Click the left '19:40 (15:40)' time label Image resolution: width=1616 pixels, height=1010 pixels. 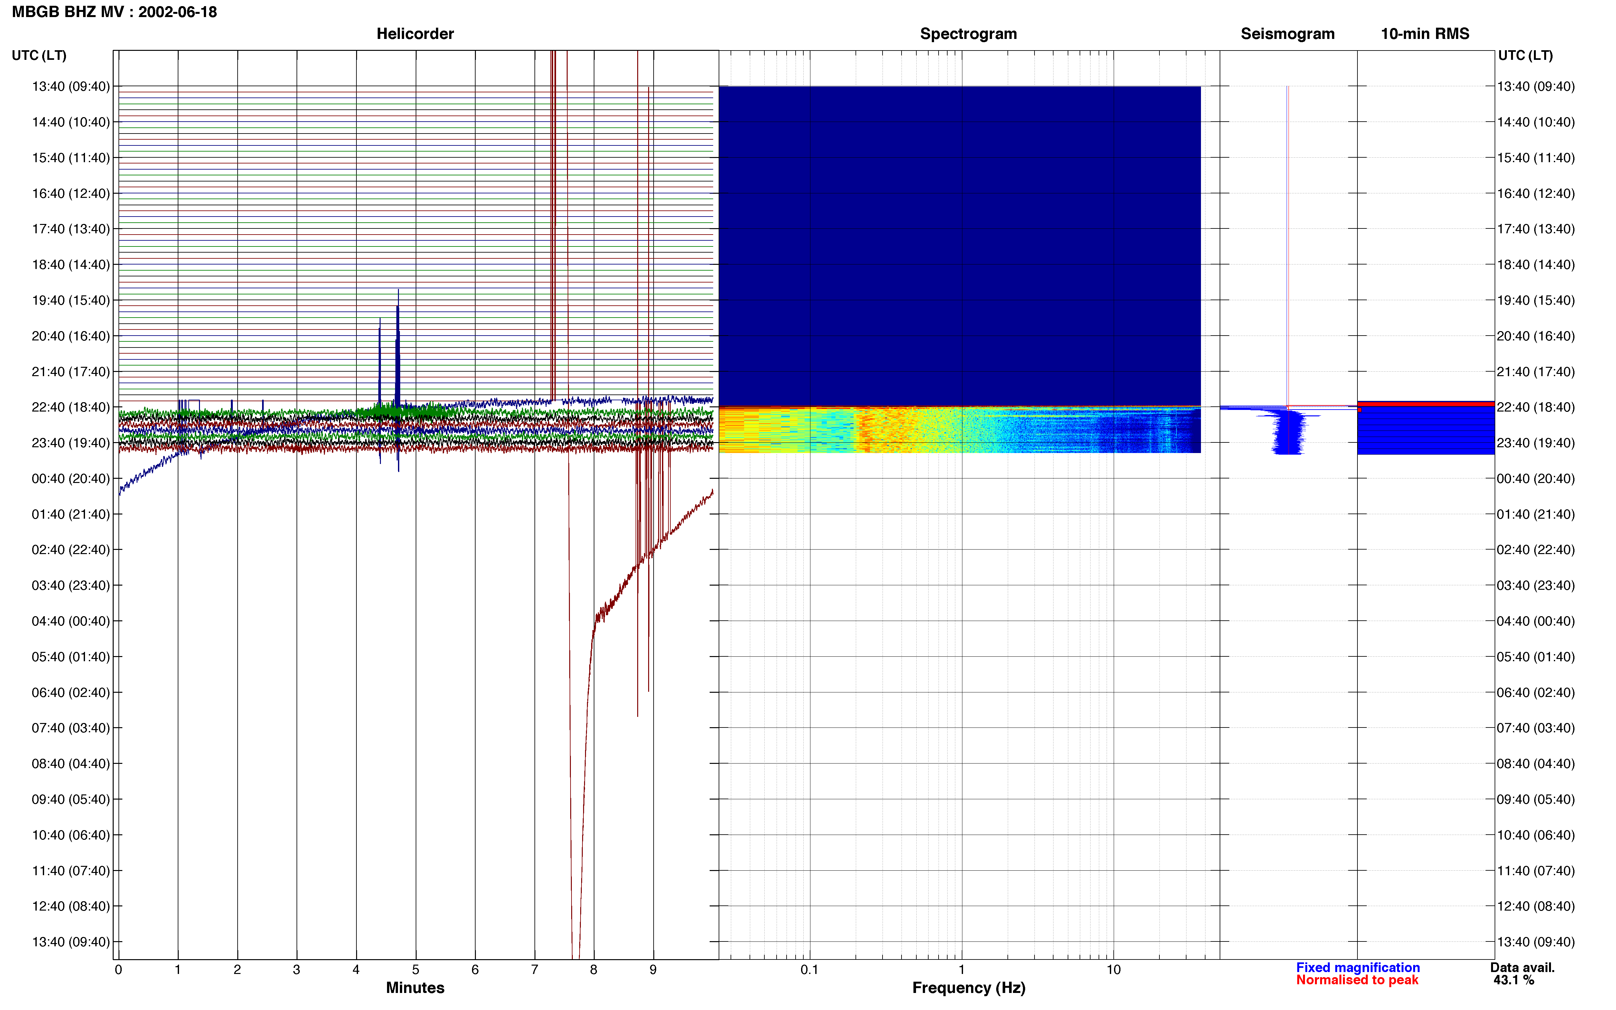[x=71, y=301]
